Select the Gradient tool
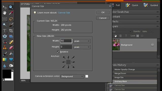 (x=5, y=59)
